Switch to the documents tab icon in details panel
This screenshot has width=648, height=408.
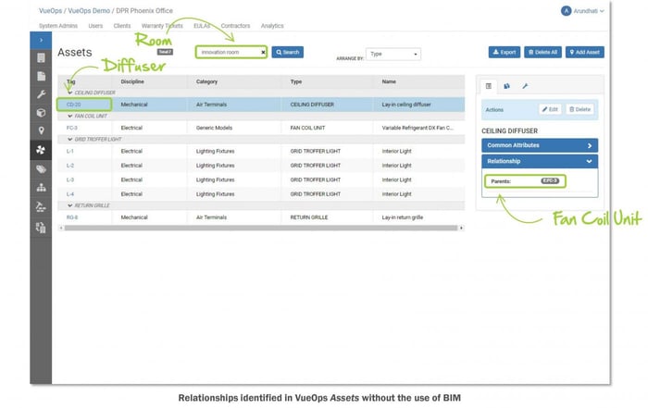(x=506, y=86)
